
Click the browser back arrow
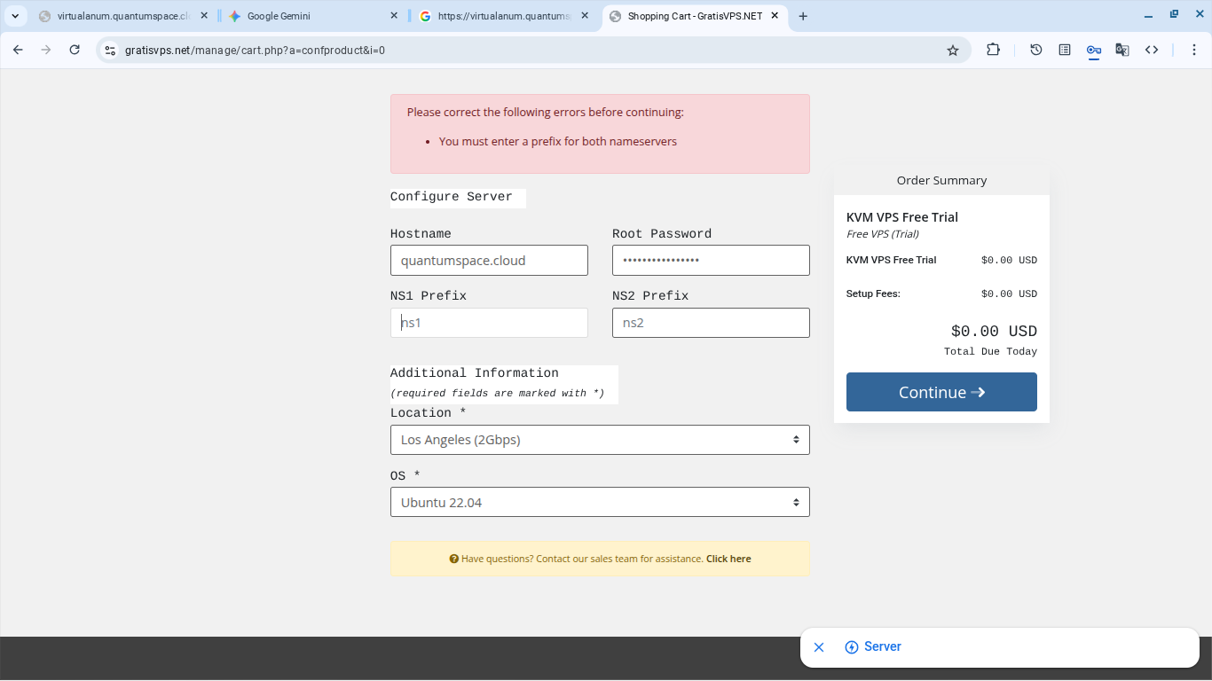pyautogui.click(x=18, y=51)
